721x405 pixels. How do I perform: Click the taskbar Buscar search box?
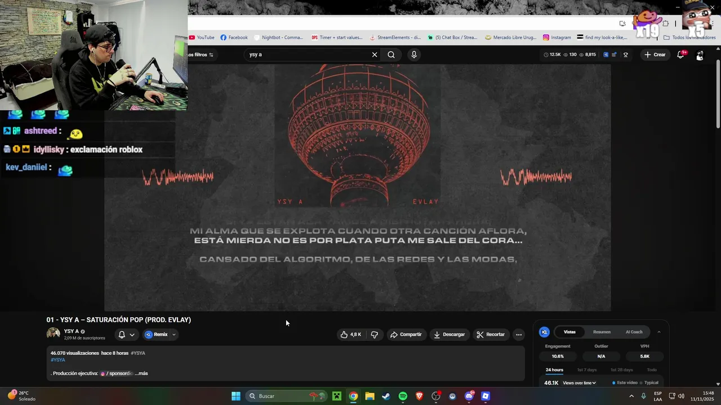[287, 396]
